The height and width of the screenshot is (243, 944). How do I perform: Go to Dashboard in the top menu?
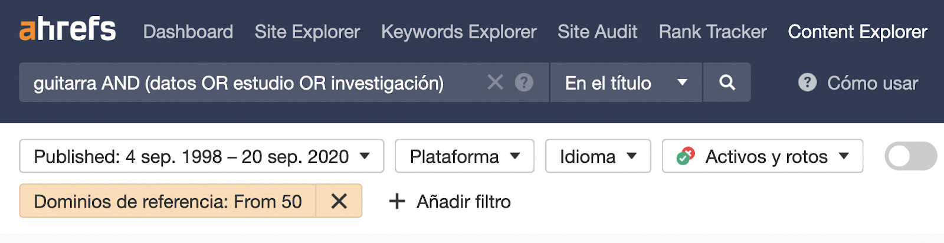click(188, 32)
